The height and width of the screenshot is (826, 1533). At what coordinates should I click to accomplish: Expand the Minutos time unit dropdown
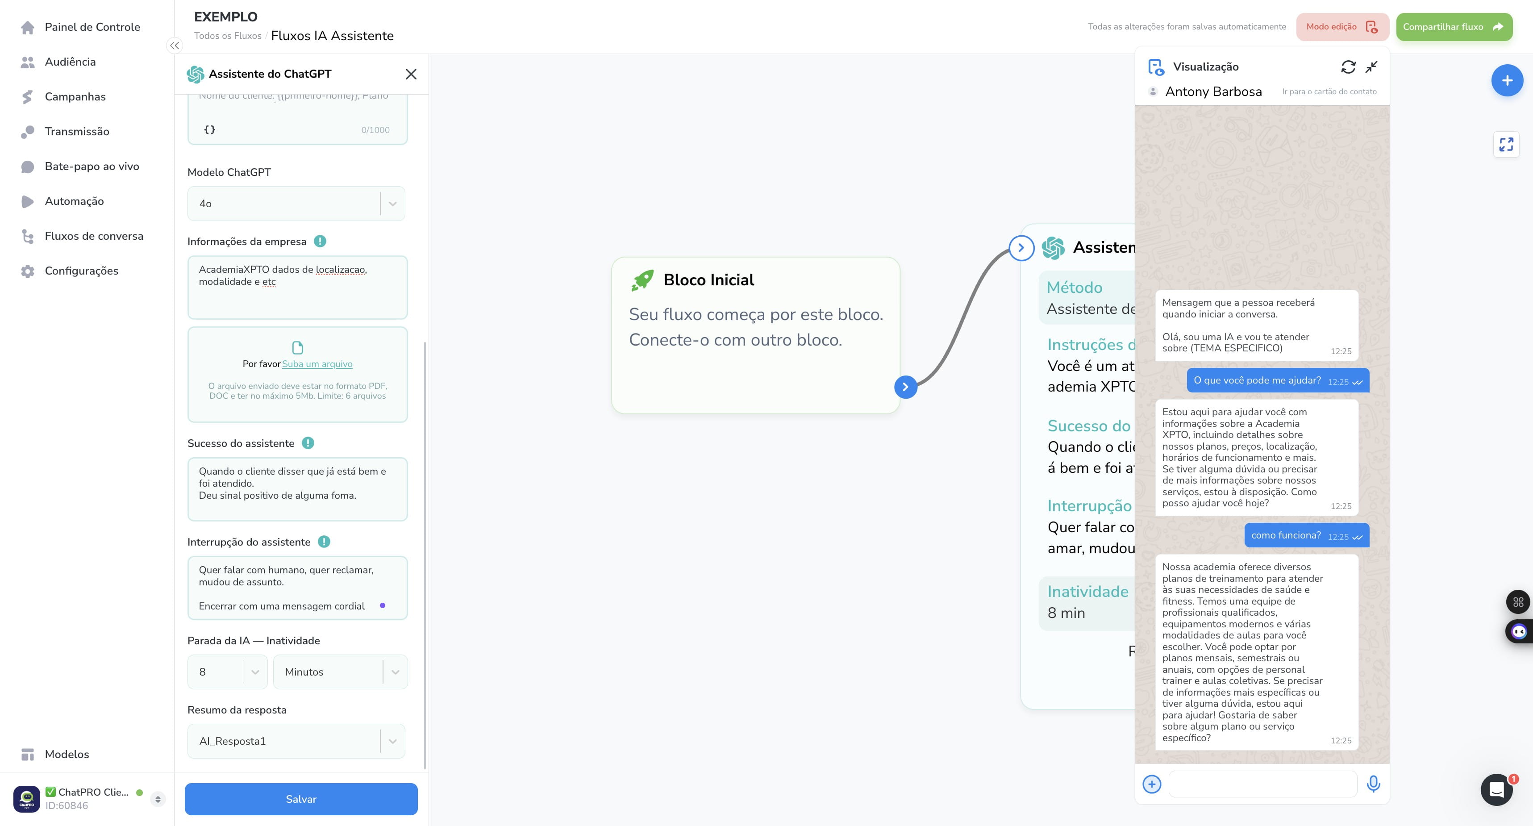point(341,672)
